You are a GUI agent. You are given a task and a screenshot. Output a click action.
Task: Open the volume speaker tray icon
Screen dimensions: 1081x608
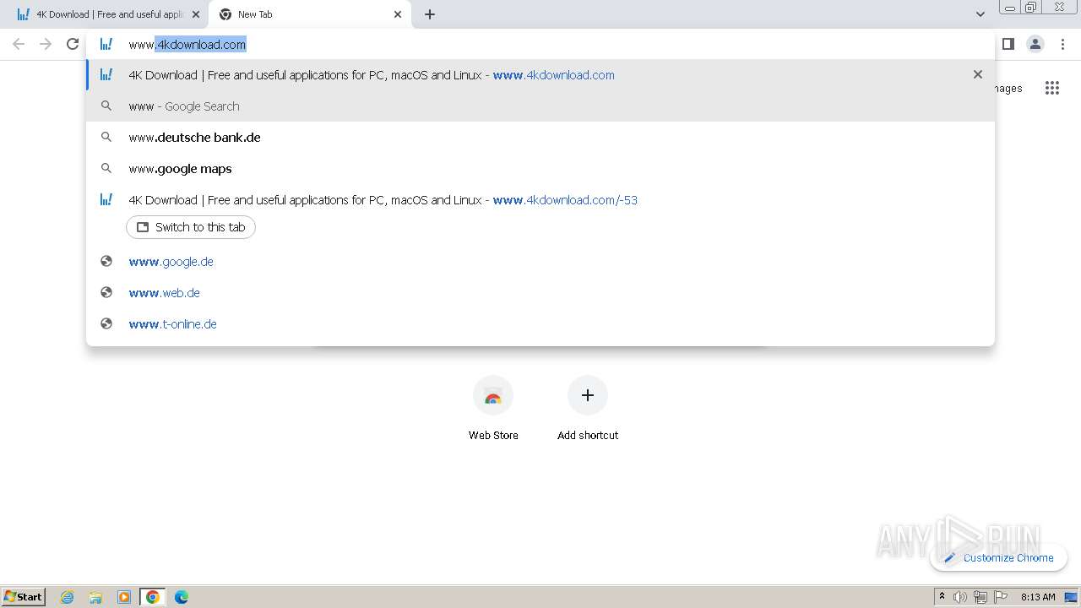click(x=960, y=597)
